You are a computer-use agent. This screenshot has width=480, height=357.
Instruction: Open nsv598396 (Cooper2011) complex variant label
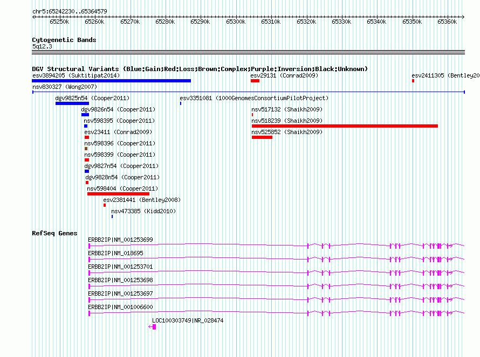tap(120, 143)
